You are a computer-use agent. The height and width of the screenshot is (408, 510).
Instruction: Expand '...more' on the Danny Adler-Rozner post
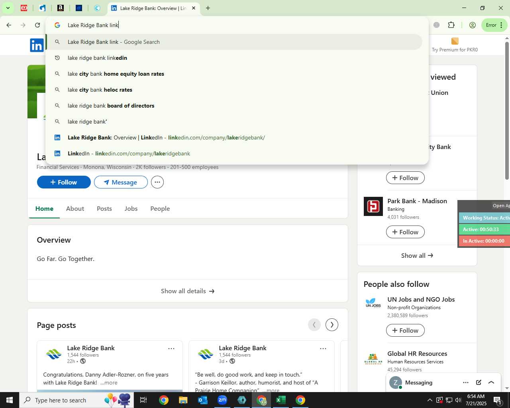point(109,382)
